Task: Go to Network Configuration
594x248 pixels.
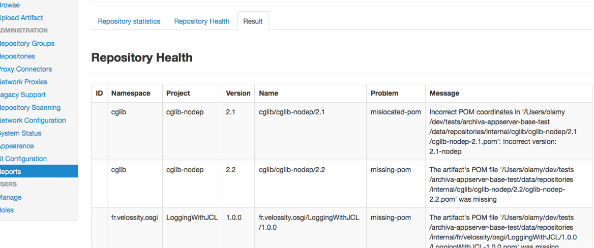Action: tap(32, 120)
